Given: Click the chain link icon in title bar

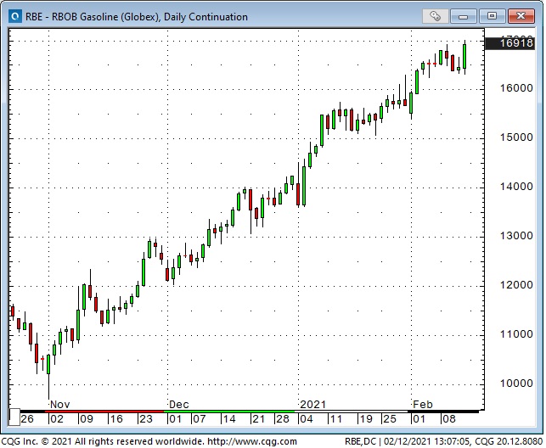Looking at the screenshot, I should click(x=435, y=16).
